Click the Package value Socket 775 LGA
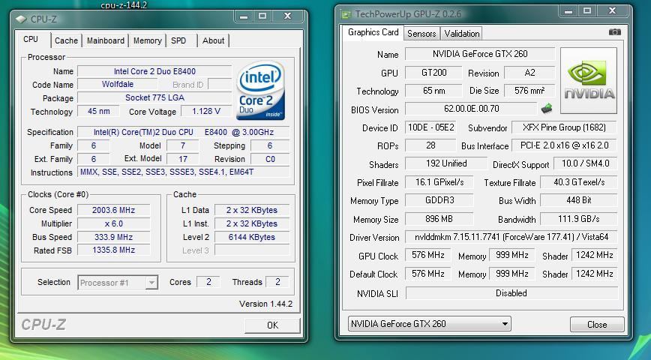The image size is (651, 360). (154, 98)
